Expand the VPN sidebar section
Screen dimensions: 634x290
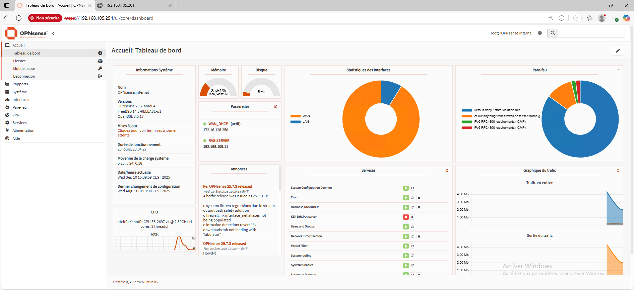click(x=16, y=115)
